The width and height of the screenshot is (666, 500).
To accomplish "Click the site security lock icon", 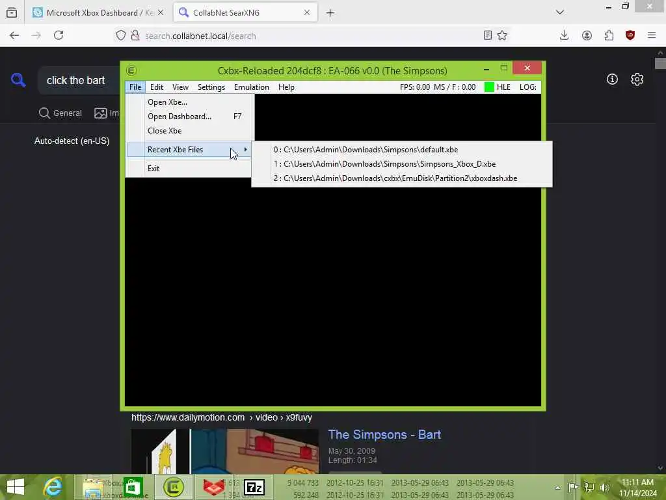I will 135,36.
